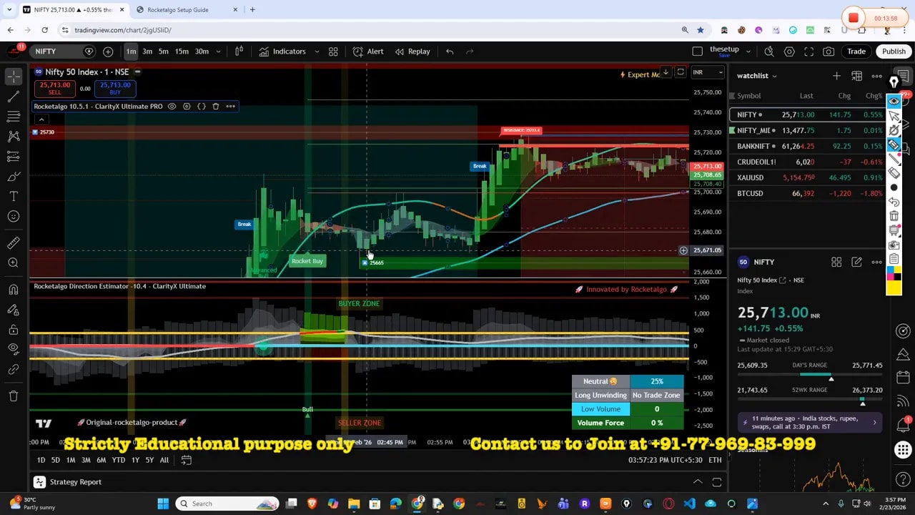915x515 pixels.
Task: Expand the watchlist name dropdown
Action: tap(773, 76)
